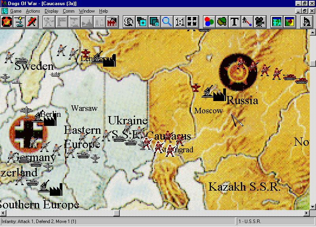Click the vertical scrollbar thumb

coord(312,63)
